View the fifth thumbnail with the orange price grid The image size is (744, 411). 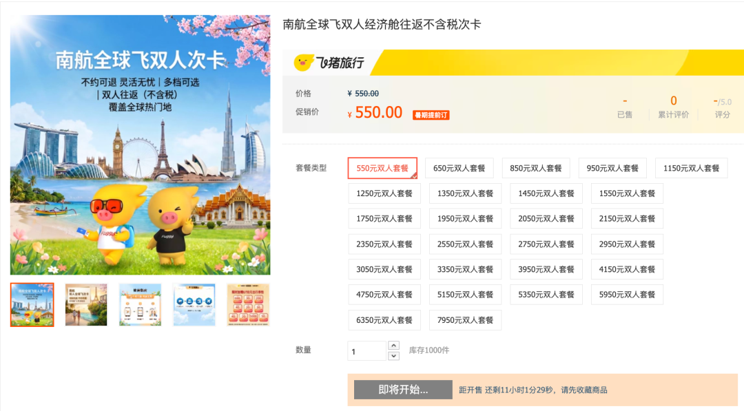(x=248, y=305)
